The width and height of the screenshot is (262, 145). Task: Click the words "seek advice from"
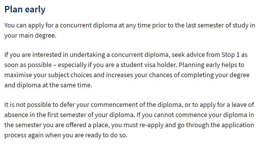click(x=196, y=55)
